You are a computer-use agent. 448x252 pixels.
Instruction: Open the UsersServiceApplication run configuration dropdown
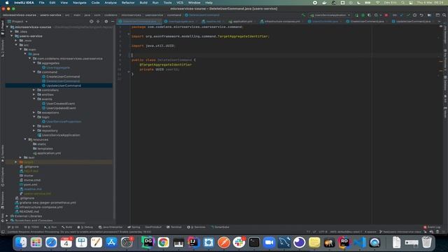(330, 15)
